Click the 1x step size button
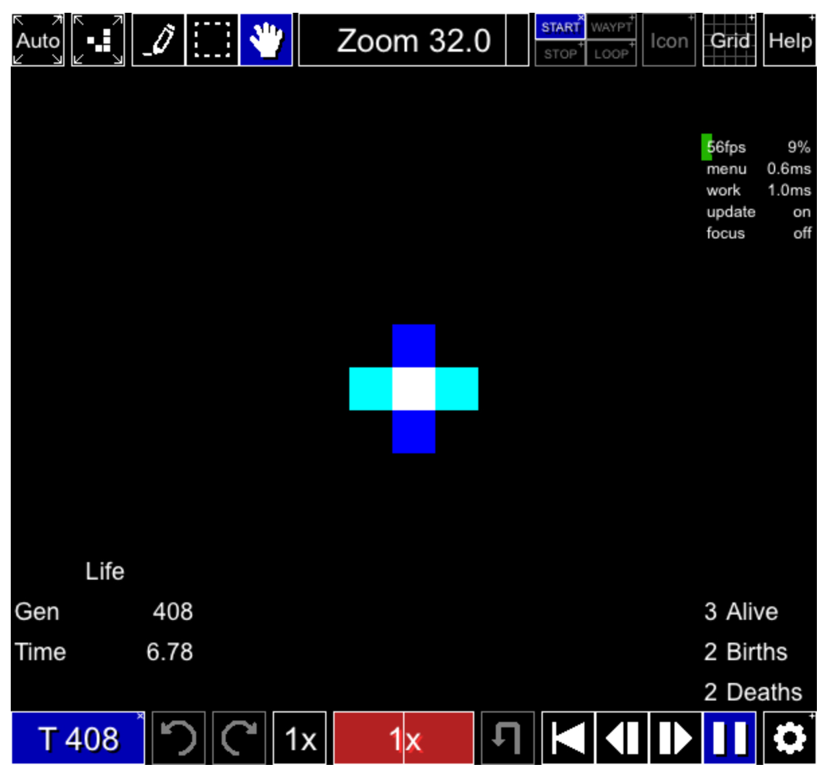Screen dimensions: 831x777 click(300, 738)
